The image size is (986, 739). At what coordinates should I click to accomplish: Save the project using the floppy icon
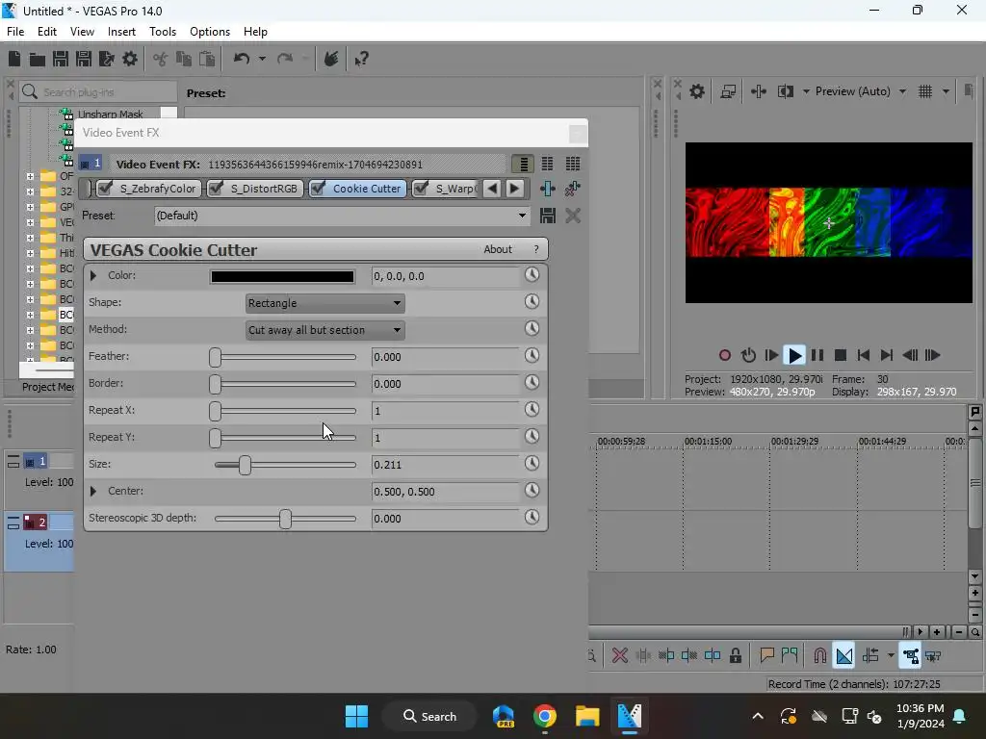61,59
